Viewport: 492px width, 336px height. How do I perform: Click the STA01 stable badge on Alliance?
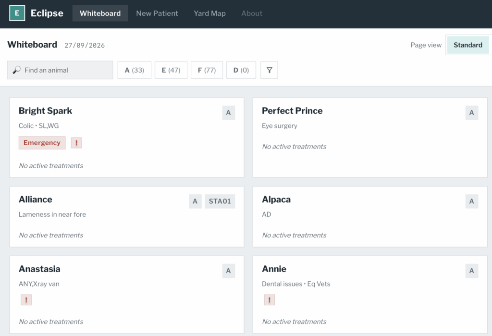(x=220, y=201)
